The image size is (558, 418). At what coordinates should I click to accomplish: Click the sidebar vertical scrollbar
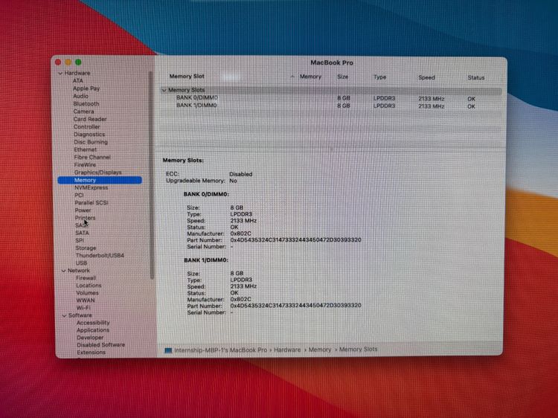click(151, 175)
